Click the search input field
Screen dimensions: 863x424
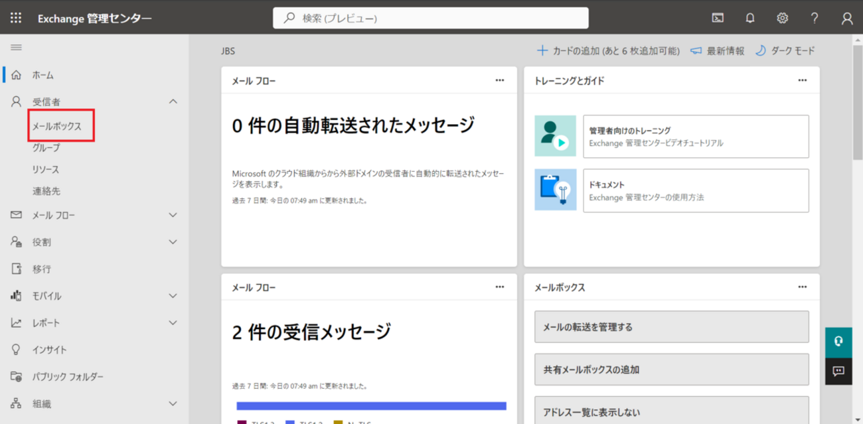click(430, 18)
